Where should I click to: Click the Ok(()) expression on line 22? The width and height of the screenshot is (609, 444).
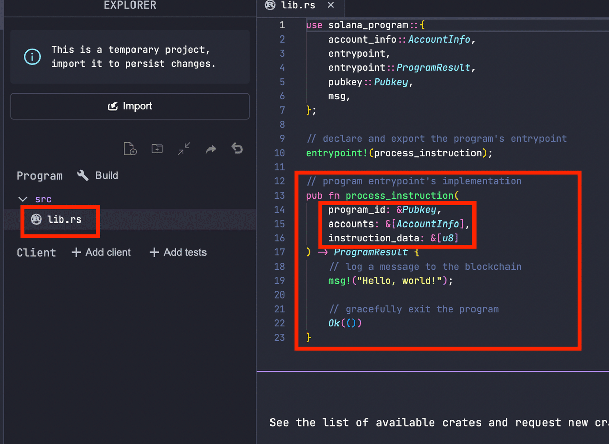(345, 323)
